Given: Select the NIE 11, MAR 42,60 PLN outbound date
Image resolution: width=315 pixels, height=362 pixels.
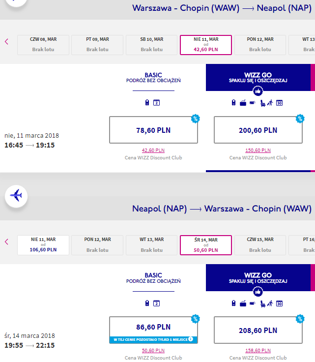Looking at the screenshot, I should [x=206, y=45].
